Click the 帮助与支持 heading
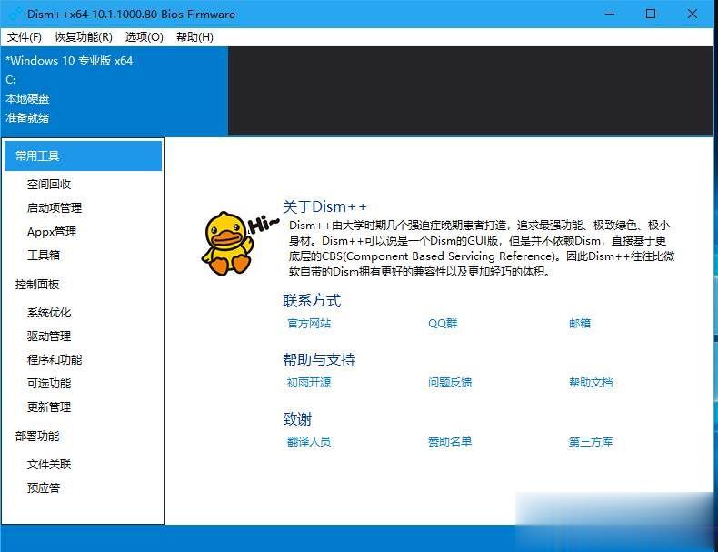The height and width of the screenshot is (552, 718). [319, 360]
